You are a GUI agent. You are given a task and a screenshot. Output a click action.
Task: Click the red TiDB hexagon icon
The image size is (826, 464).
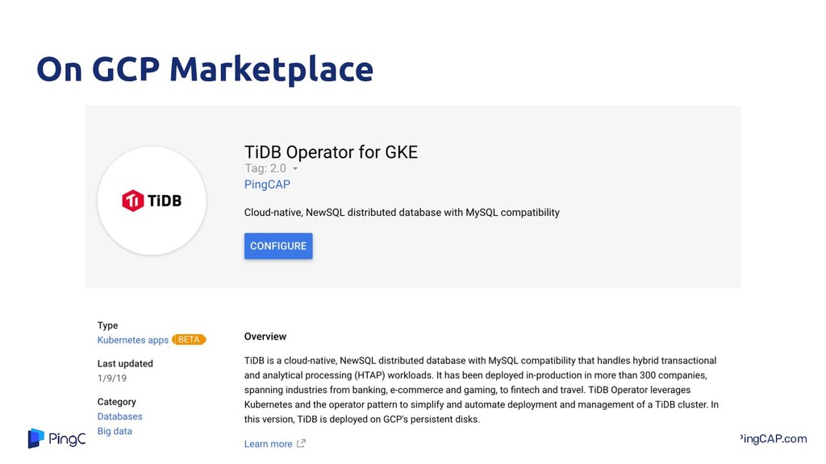(133, 201)
